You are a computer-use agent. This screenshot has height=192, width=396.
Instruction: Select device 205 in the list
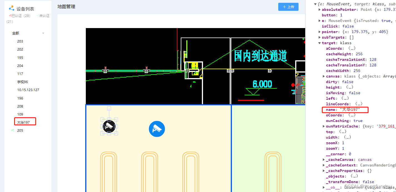tap(20, 130)
